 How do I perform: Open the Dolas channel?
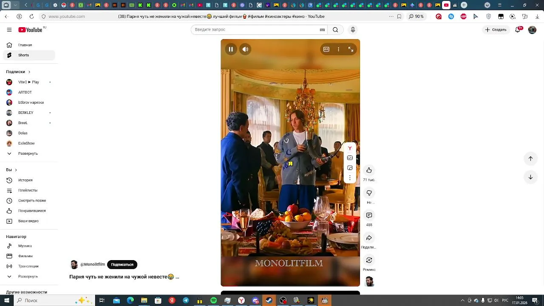coord(29,133)
